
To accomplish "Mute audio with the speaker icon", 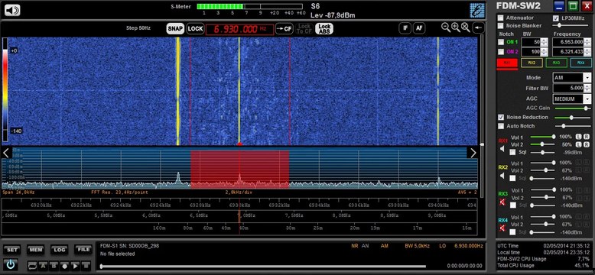I will 12,10.
